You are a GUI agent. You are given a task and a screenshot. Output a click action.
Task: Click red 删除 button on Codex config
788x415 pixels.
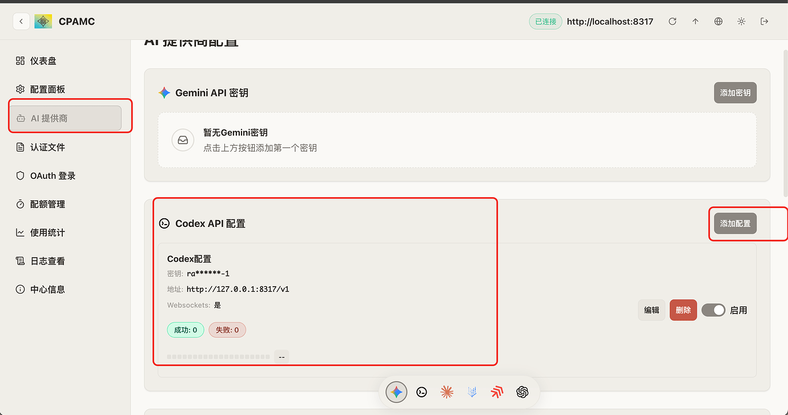(x=683, y=310)
